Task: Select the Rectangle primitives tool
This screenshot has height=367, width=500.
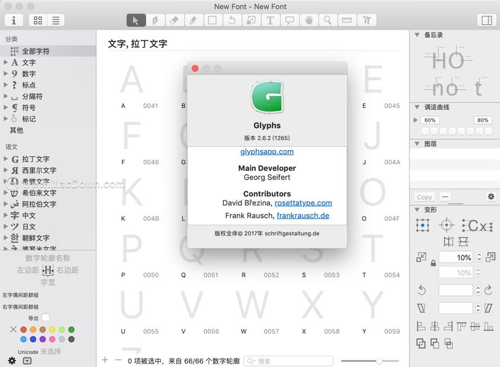Action: [x=213, y=20]
